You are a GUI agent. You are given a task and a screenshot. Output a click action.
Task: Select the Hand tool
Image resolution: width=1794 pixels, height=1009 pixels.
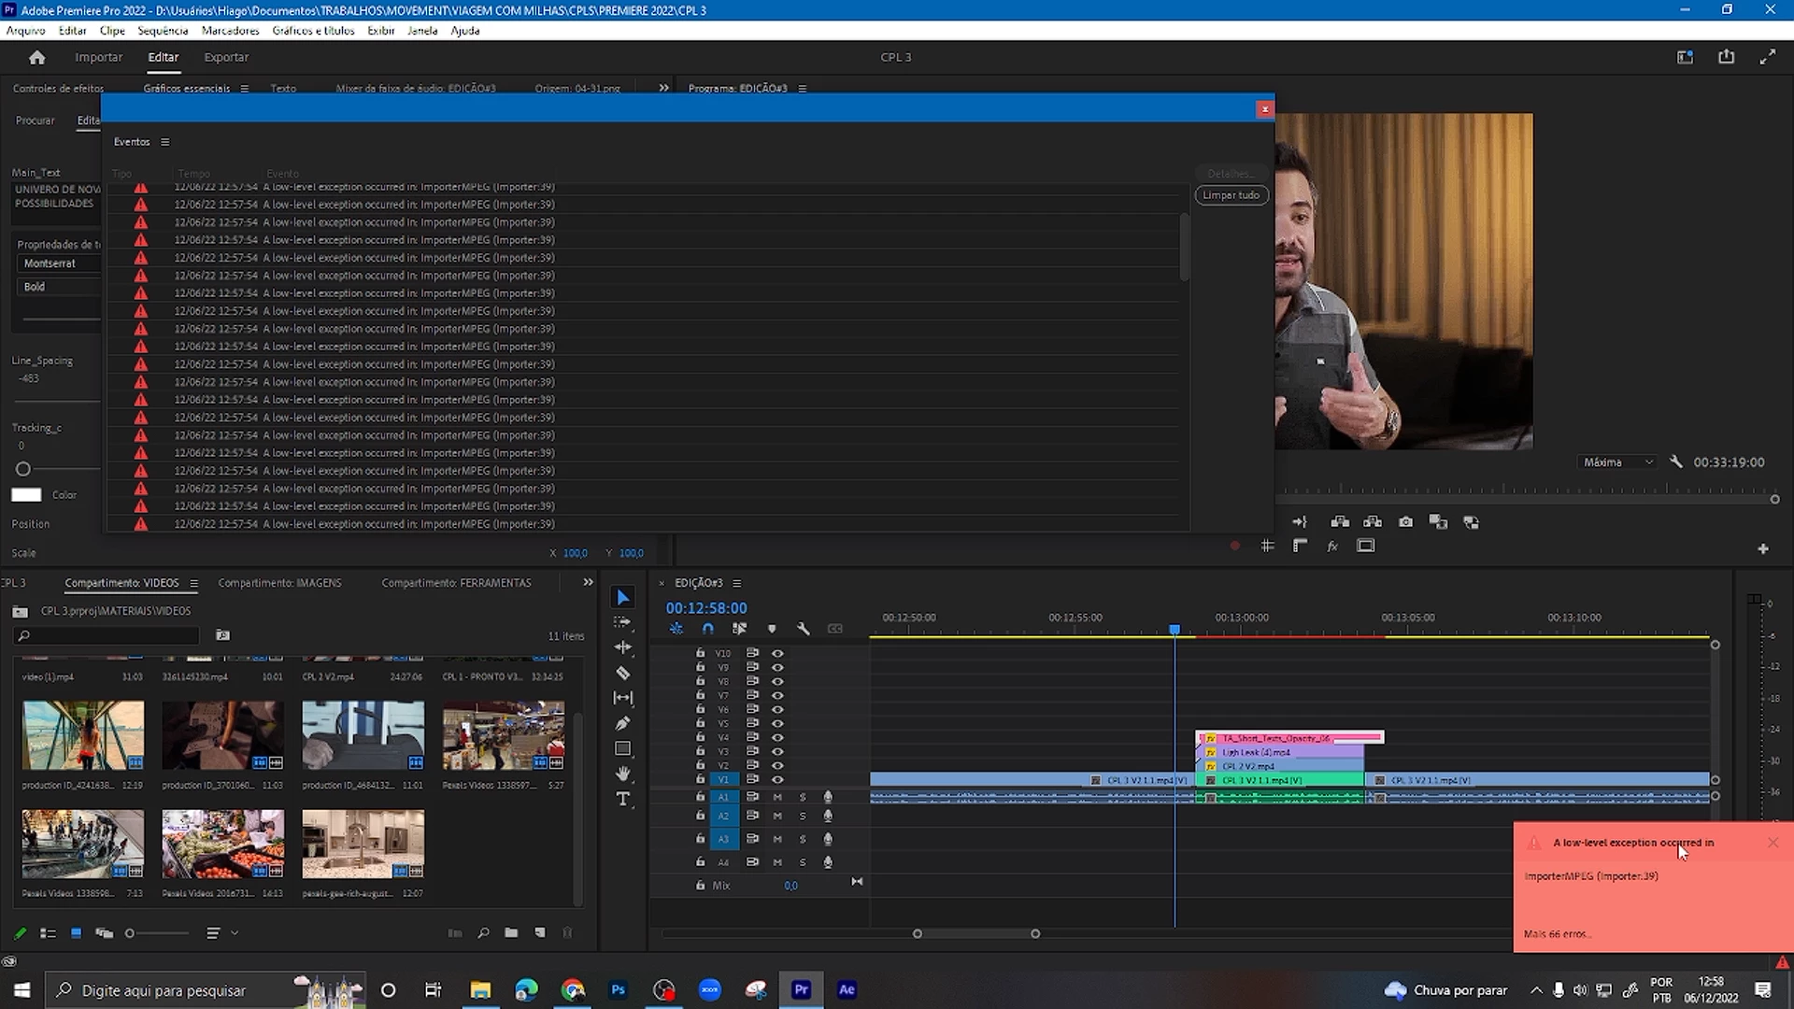(x=623, y=774)
